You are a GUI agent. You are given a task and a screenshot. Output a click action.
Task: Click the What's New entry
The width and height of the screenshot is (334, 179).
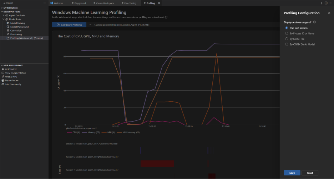click(11, 77)
